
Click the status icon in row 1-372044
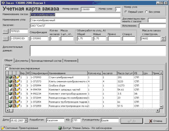click(10, 98)
